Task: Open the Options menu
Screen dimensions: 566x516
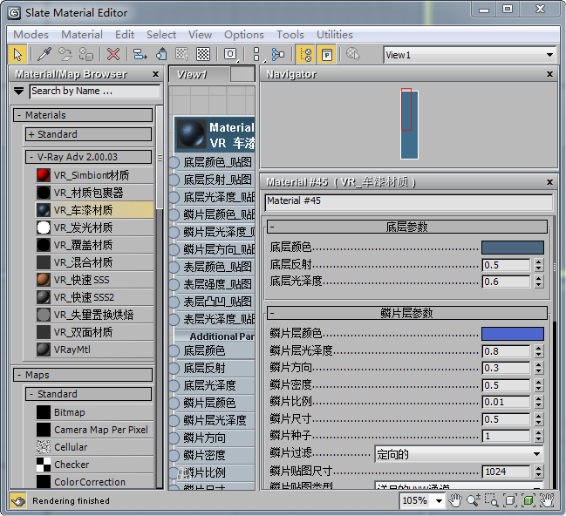Action: click(244, 35)
